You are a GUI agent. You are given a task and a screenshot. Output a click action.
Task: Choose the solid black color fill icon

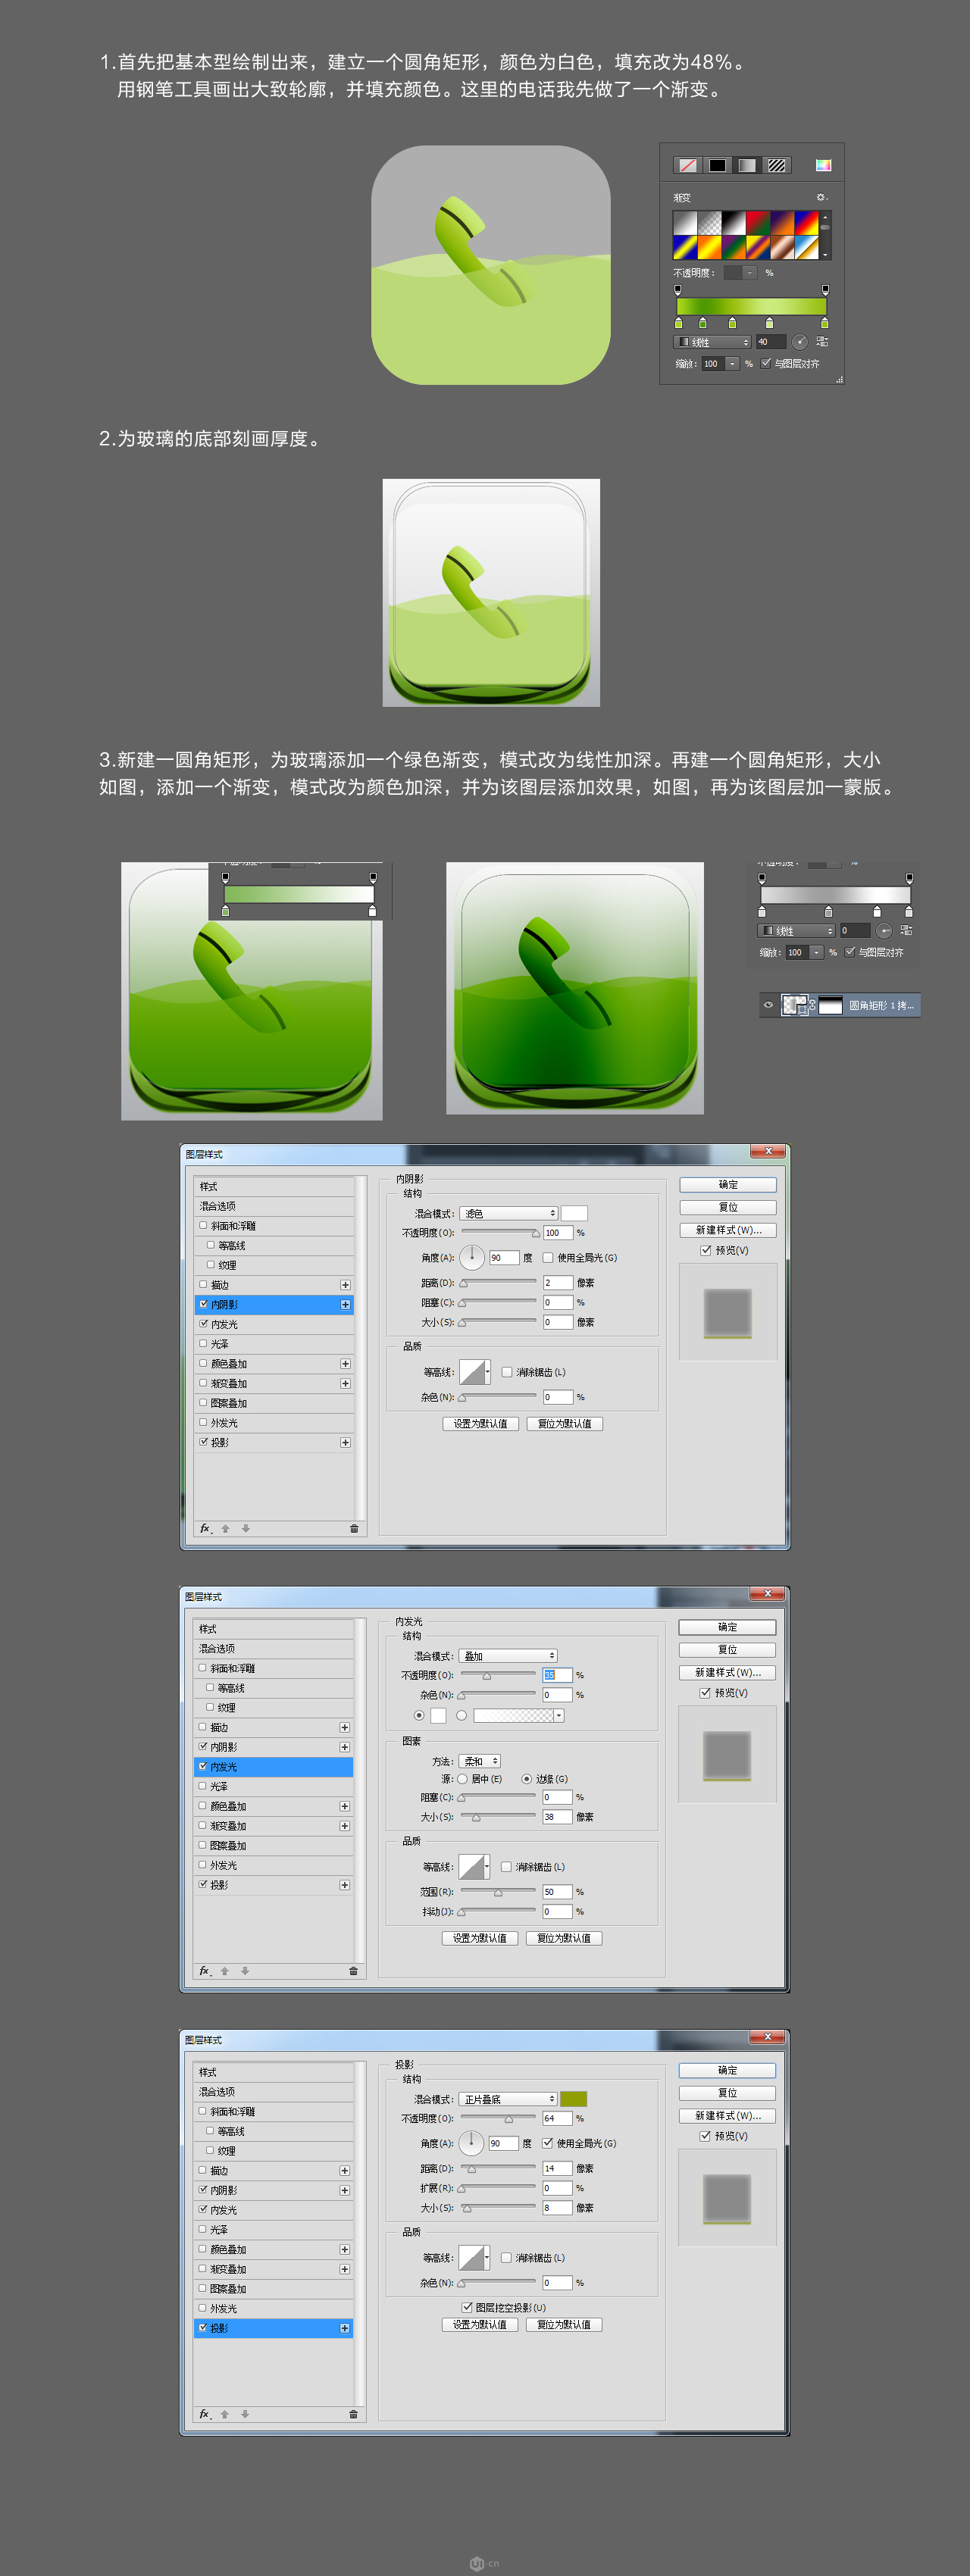pyautogui.click(x=717, y=165)
